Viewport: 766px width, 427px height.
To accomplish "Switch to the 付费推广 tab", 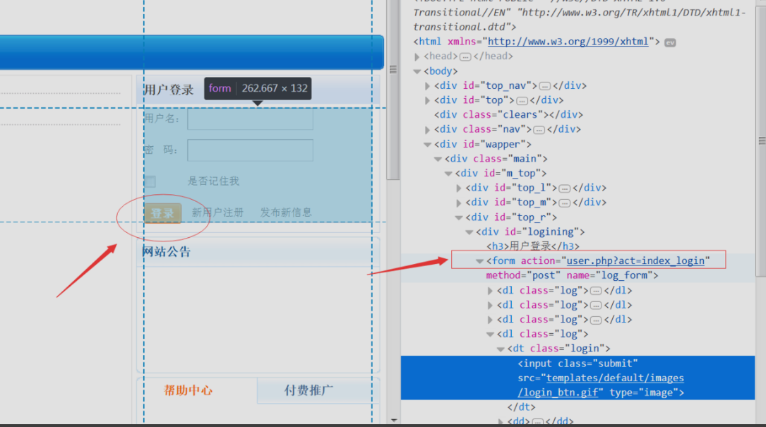I will [x=309, y=390].
